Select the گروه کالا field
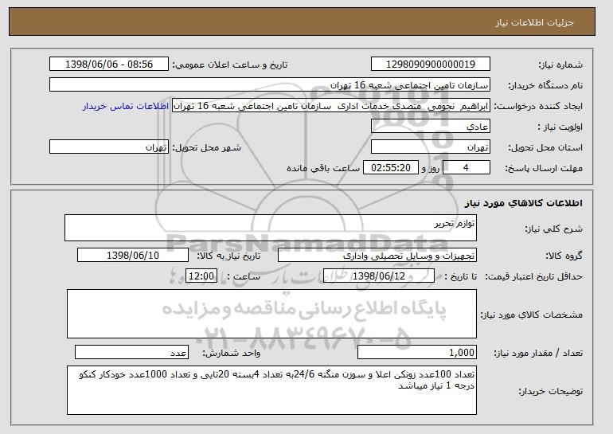The image size is (613, 434). click(x=377, y=256)
